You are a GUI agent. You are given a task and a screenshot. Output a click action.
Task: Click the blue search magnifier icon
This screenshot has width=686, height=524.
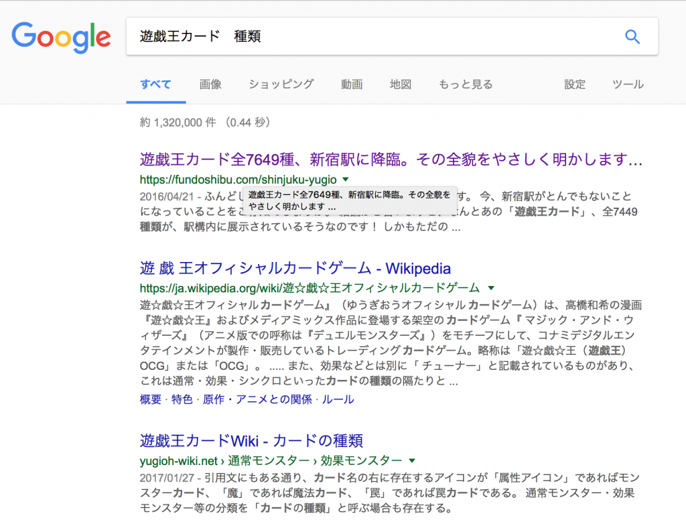[x=632, y=37]
